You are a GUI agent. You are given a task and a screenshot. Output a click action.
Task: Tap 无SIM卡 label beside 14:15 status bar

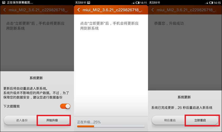point(155,3)
